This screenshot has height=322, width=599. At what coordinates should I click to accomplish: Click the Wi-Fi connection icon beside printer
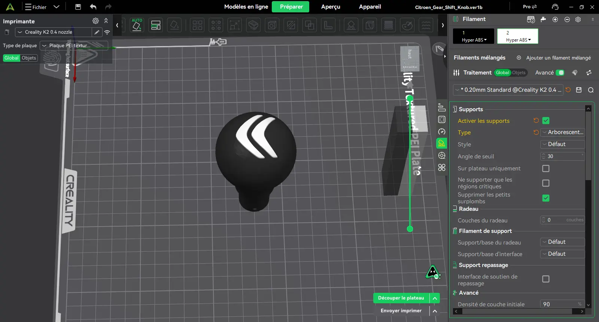point(107,32)
